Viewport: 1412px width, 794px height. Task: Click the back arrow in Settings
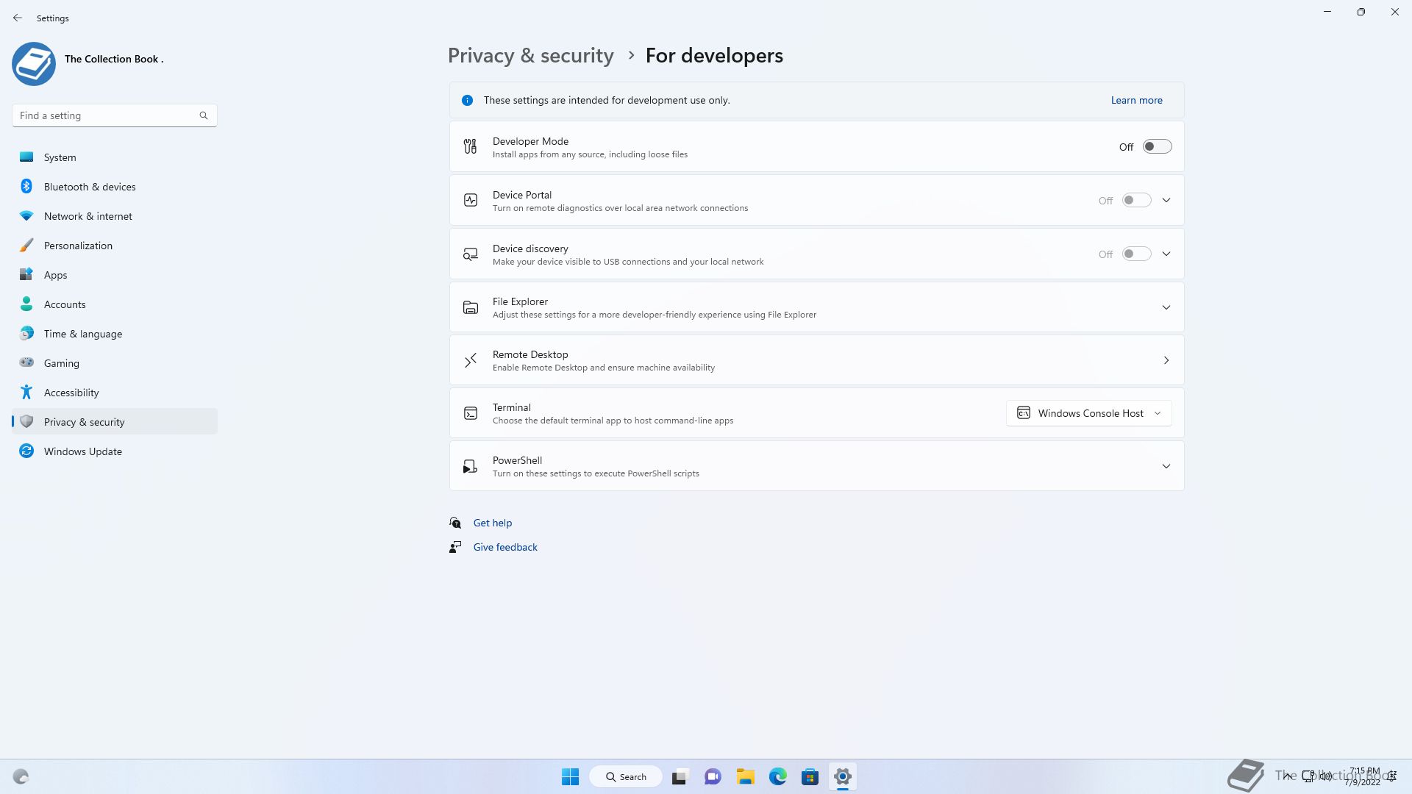pyautogui.click(x=18, y=18)
